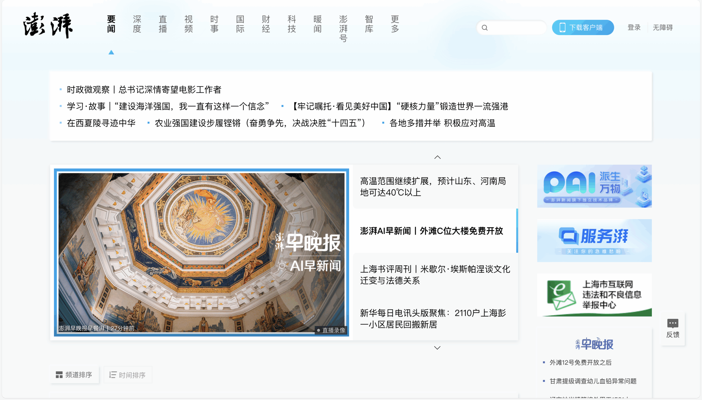This screenshot has height=400, width=702.
Task: Open 在西夏陵寻迹中华 headline
Action: tap(101, 123)
